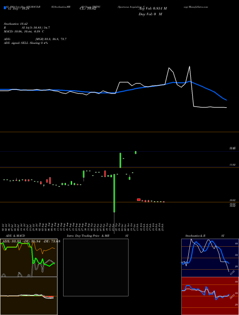Click the 'CL: 10.02' closing price text
The image size is (239, 315).
88,9
